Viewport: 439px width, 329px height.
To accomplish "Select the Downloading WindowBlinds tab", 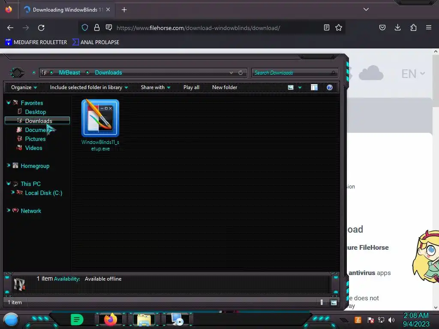I will coord(66,10).
